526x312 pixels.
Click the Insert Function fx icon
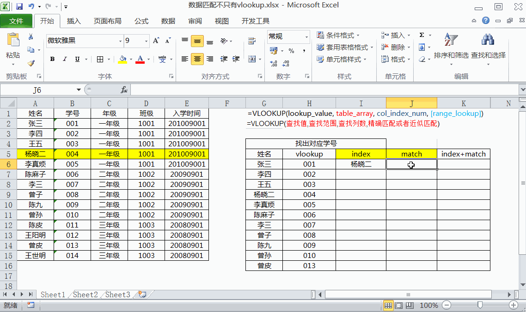(x=124, y=90)
